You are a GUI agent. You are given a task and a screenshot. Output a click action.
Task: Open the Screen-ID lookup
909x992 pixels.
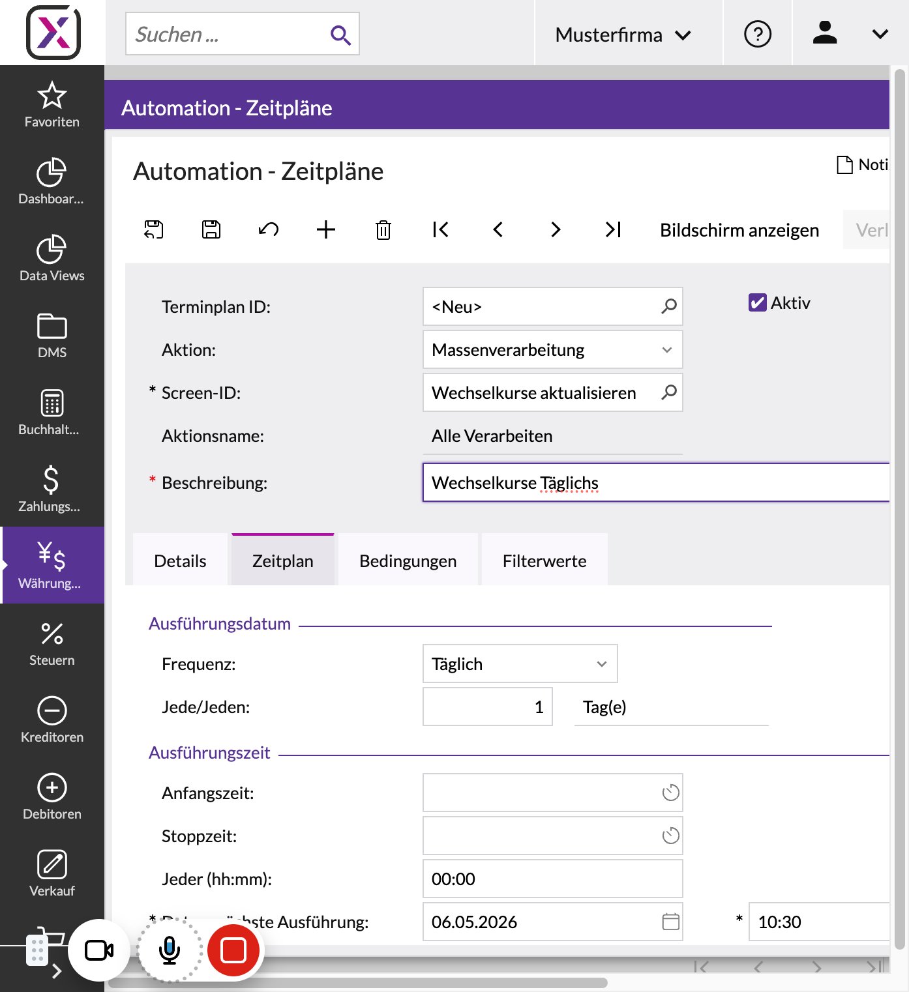click(669, 392)
